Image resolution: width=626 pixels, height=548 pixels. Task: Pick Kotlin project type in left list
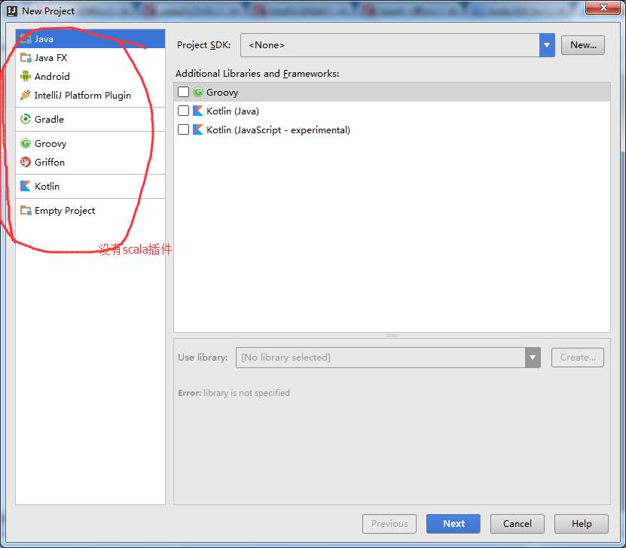[x=90, y=186]
